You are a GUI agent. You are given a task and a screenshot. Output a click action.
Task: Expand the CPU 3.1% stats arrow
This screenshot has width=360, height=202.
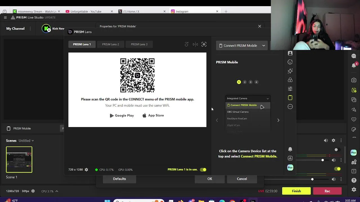point(57,191)
